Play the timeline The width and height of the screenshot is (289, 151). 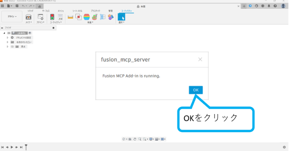[x=12, y=147]
